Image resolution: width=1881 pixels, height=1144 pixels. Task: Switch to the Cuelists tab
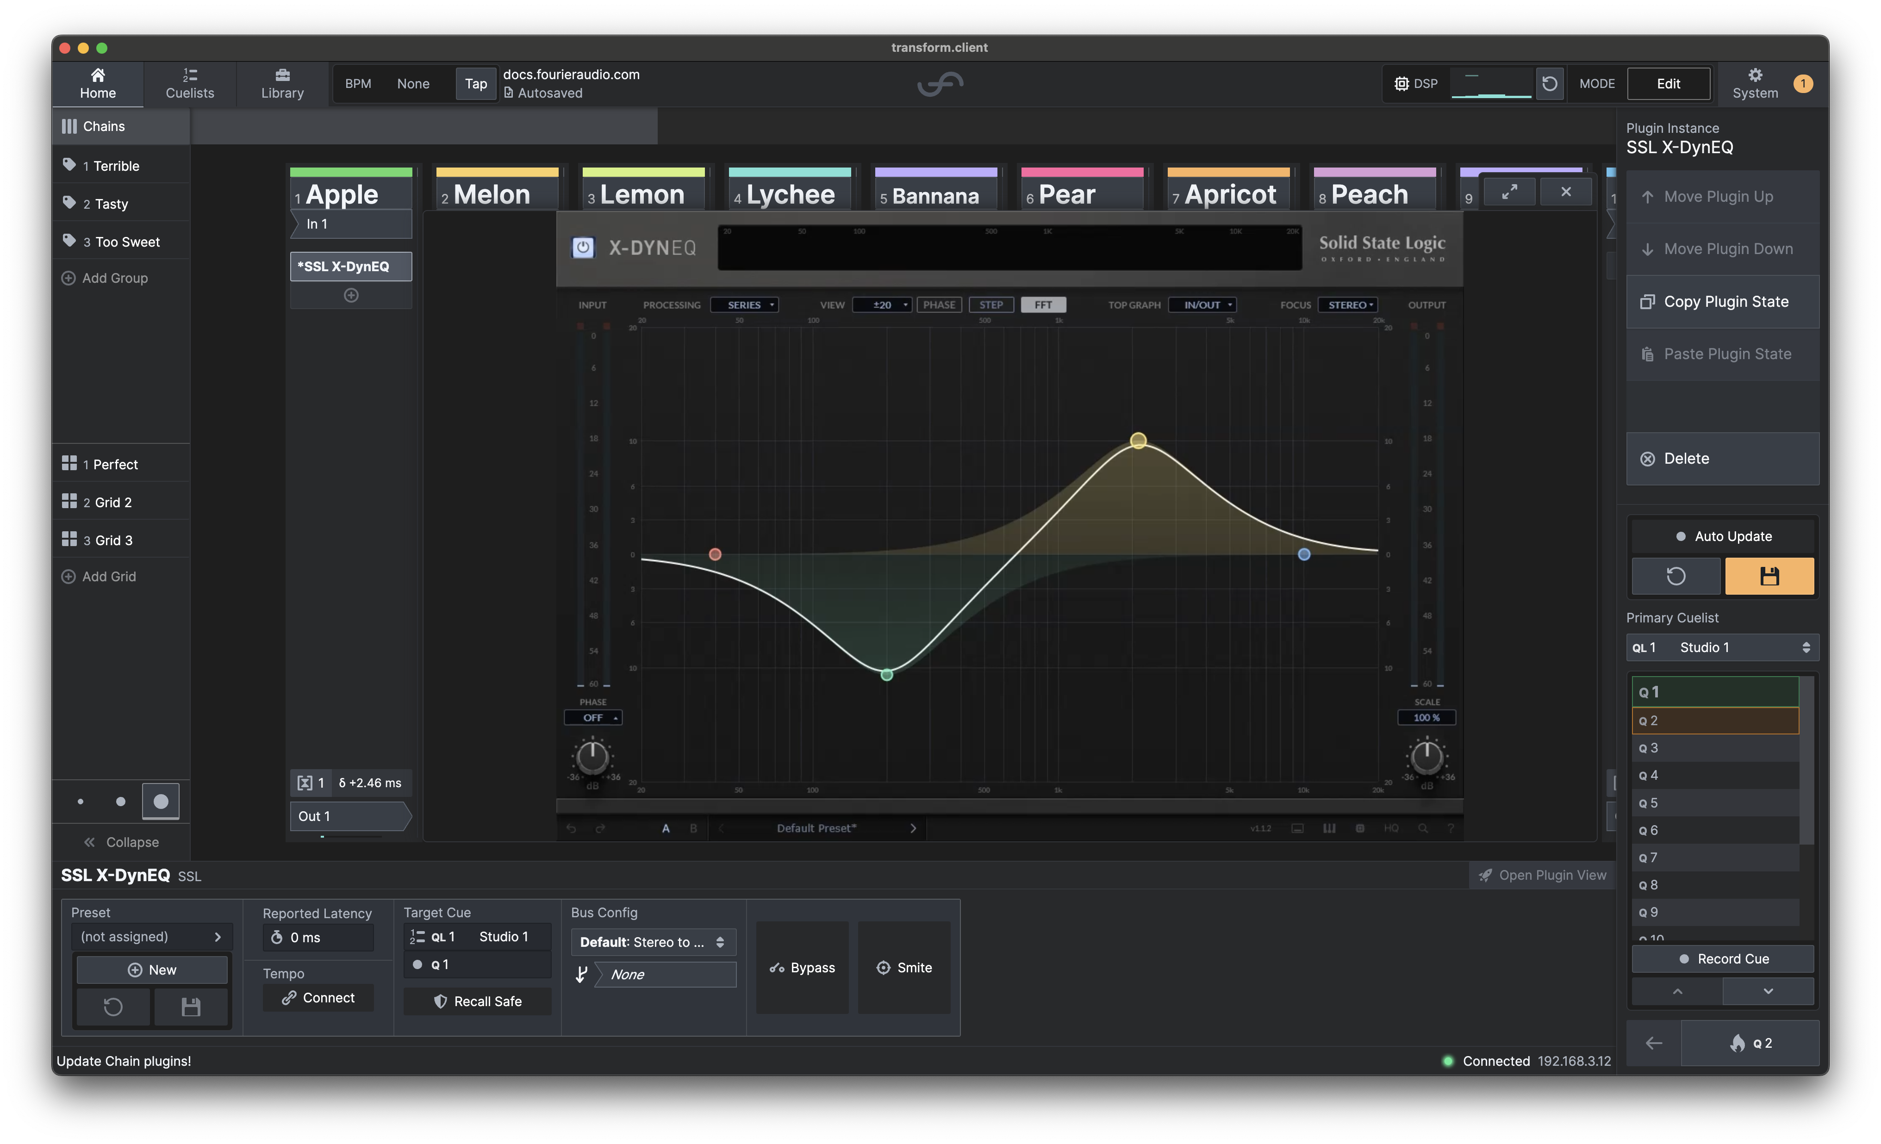click(190, 83)
